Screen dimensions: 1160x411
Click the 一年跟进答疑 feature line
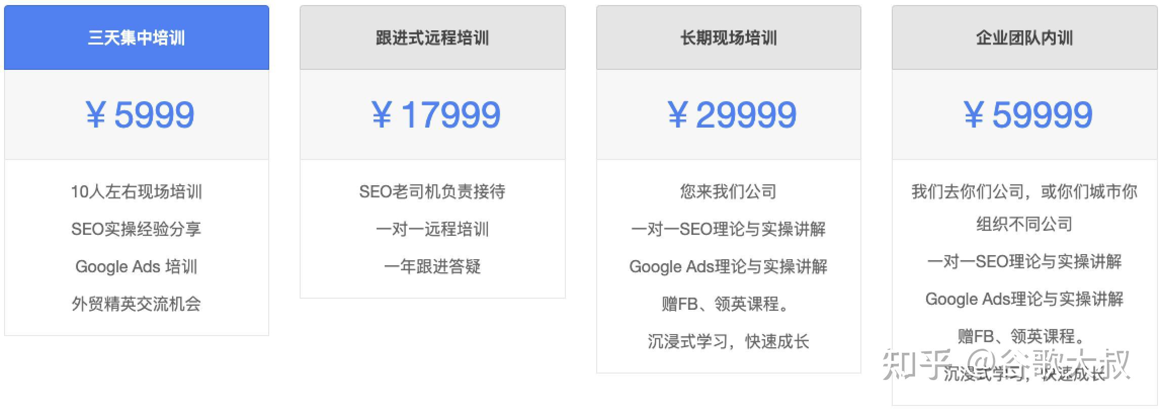(x=432, y=267)
